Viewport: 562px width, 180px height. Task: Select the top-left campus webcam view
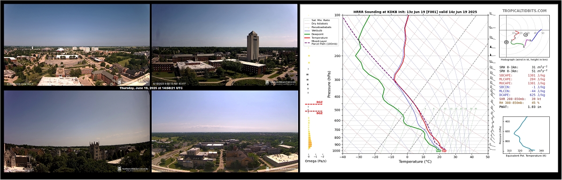pos(77,45)
